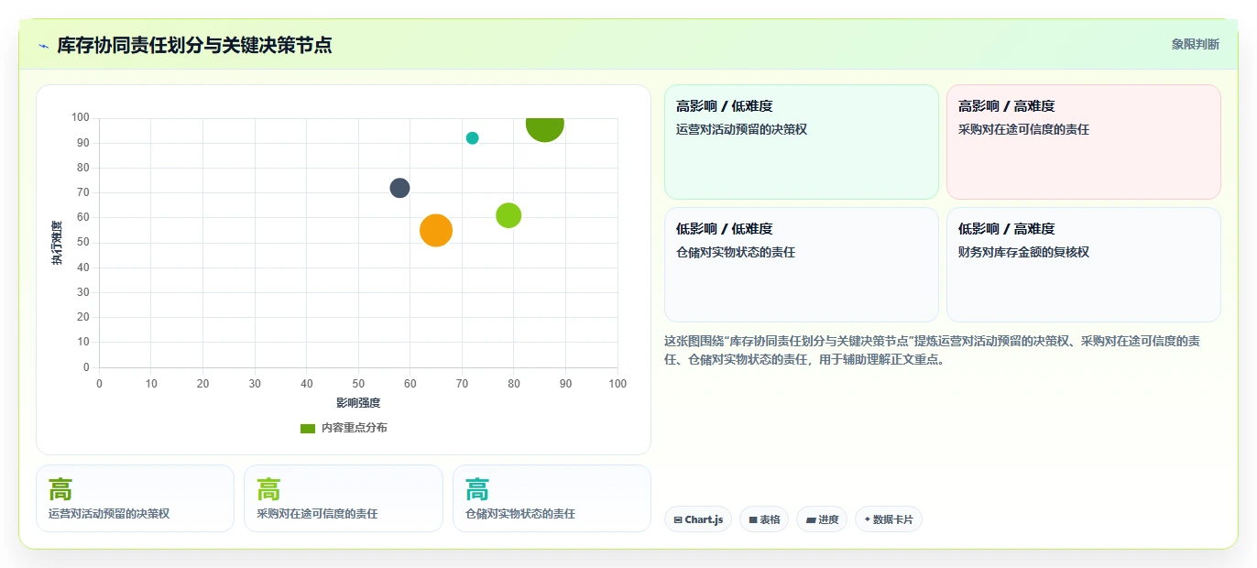Click the light green bubble
The width and height of the screenshot is (1257, 568).
point(508,215)
